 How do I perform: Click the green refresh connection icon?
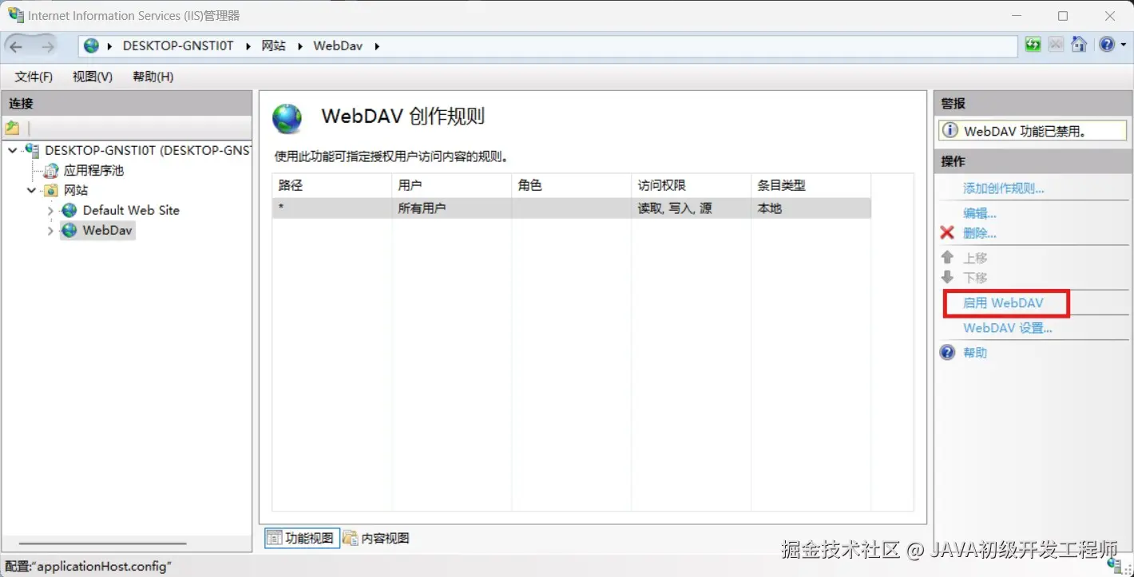[x=1033, y=44]
